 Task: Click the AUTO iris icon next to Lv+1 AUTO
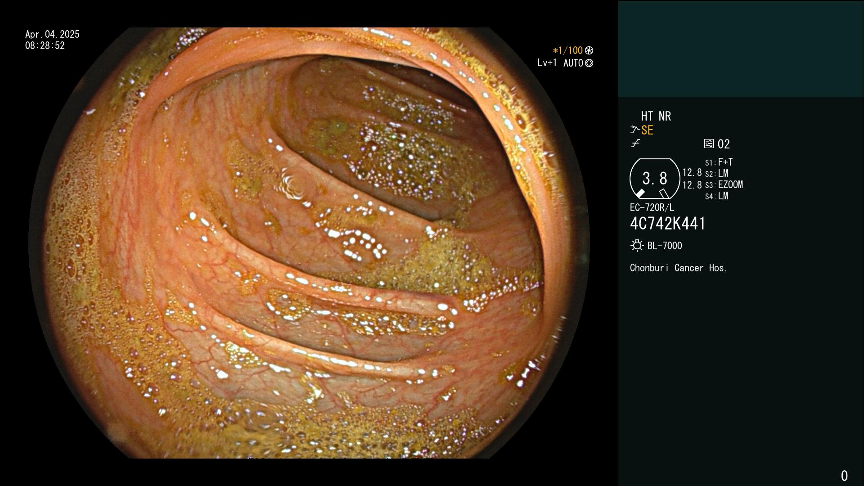[589, 63]
